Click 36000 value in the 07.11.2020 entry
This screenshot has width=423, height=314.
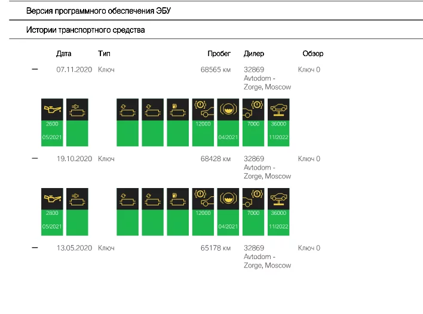(278, 124)
